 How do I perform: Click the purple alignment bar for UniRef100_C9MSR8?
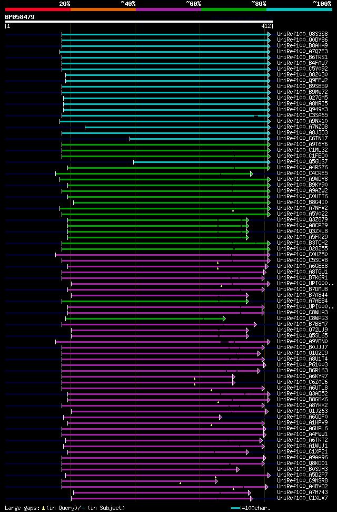coord(140,481)
